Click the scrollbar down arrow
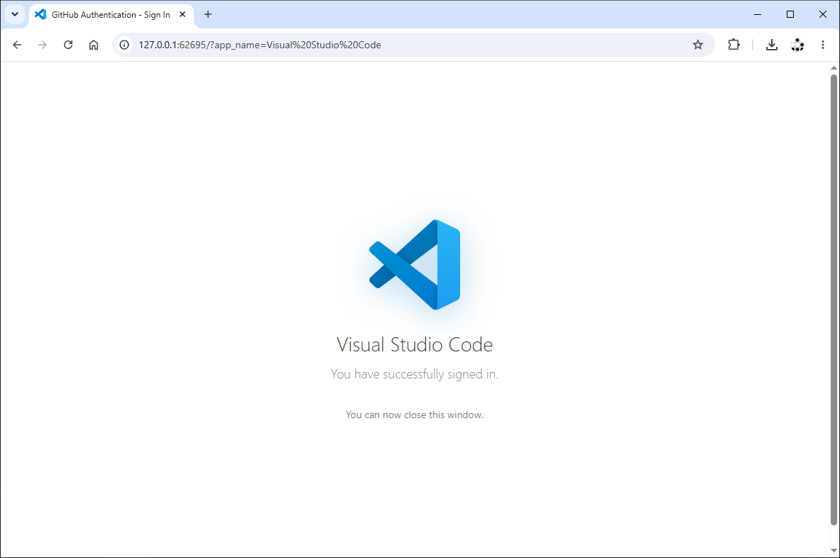 pyautogui.click(x=834, y=551)
